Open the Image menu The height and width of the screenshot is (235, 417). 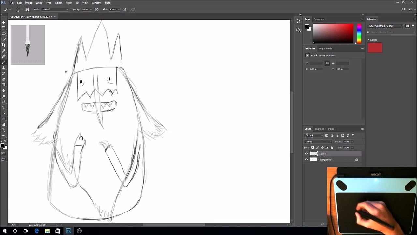click(x=29, y=3)
